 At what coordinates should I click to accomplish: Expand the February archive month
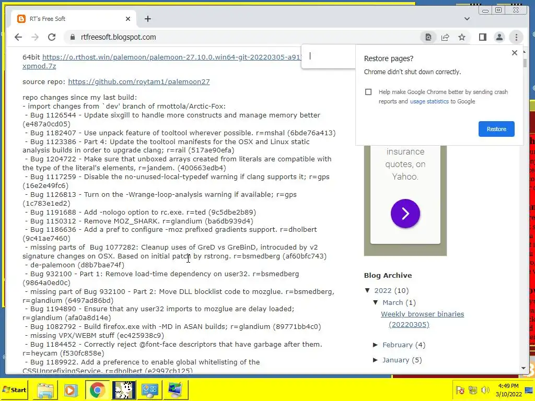click(x=375, y=345)
